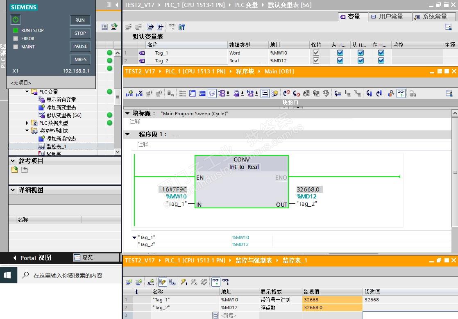
Task: Click the absolute/symbolic operands icon
Action: click(222, 93)
